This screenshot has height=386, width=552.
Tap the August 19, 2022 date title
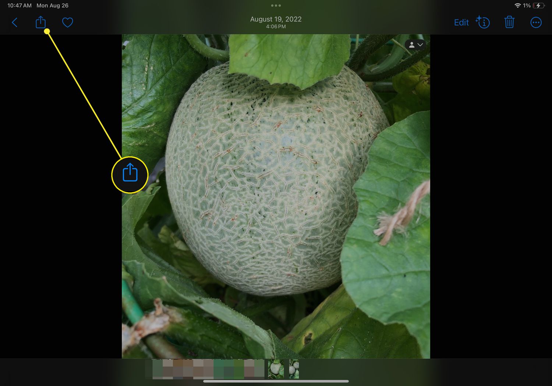pyautogui.click(x=276, y=20)
